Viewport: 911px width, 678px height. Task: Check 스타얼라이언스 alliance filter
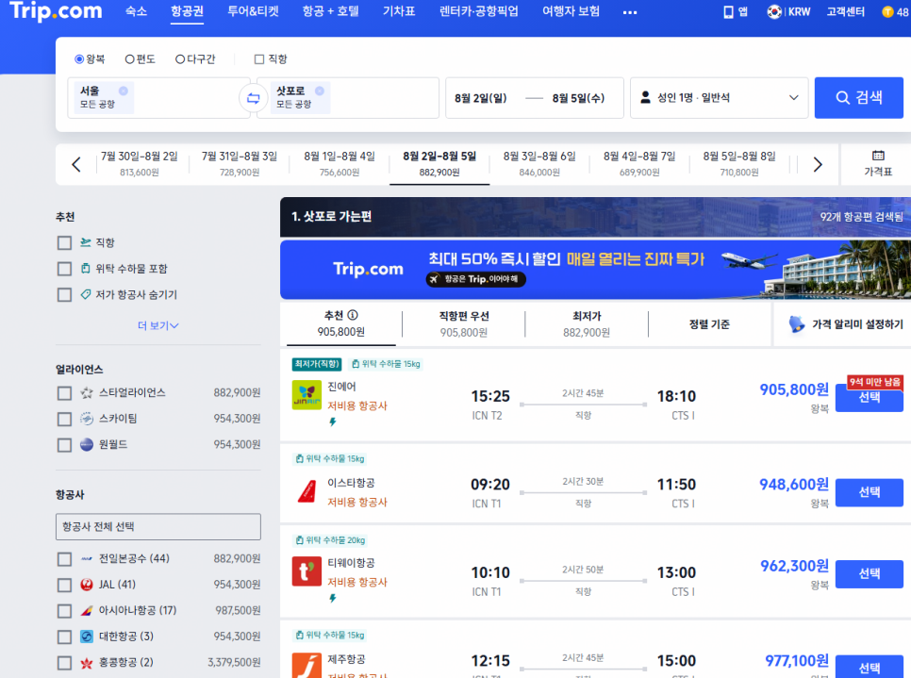64,392
